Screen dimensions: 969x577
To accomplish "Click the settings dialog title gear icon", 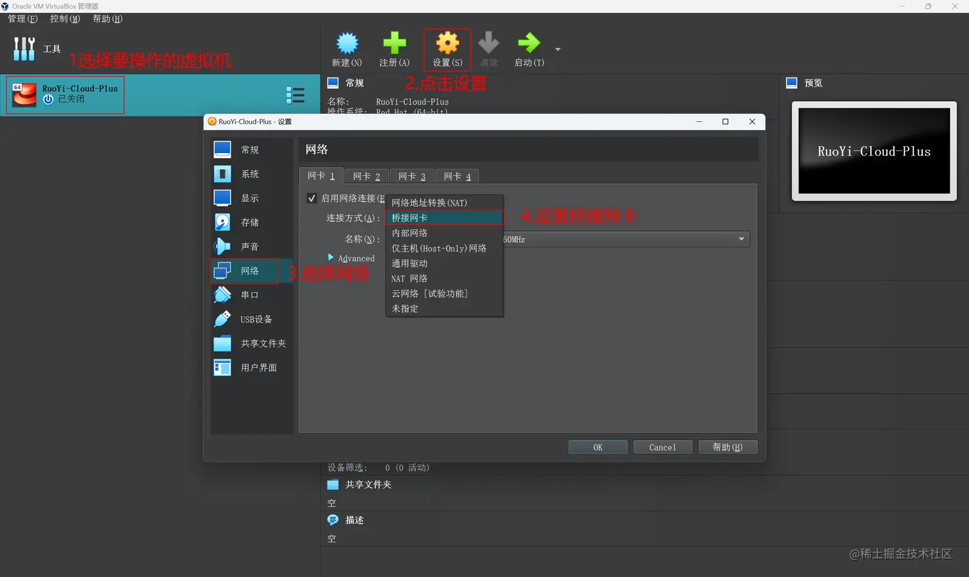I will 211,121.
